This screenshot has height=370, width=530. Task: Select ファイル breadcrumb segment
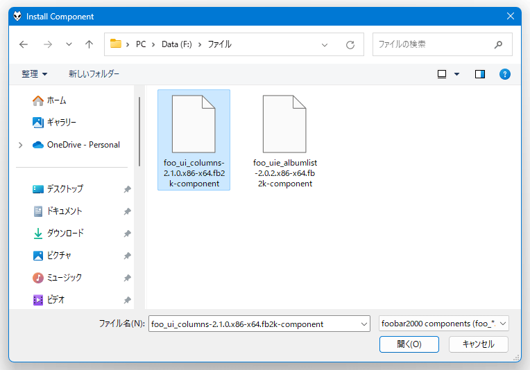(220, 44)
